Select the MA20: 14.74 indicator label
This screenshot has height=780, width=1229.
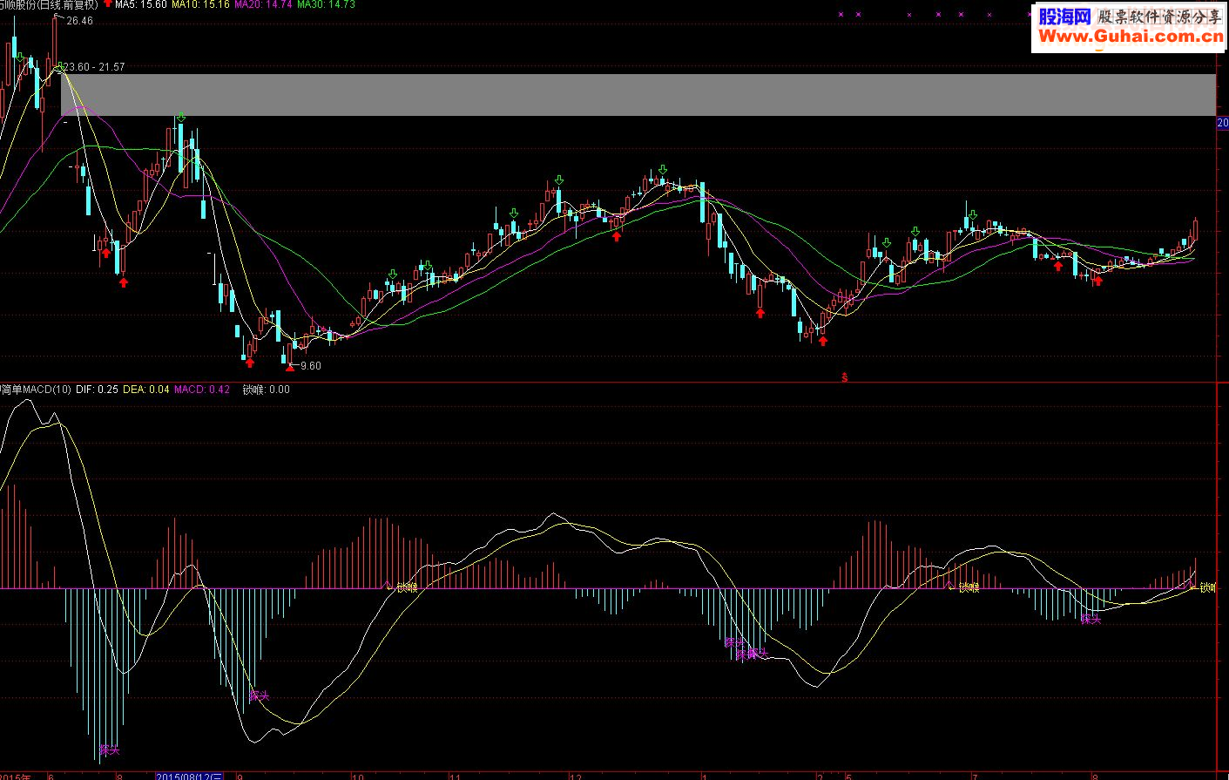click(263, 4)
